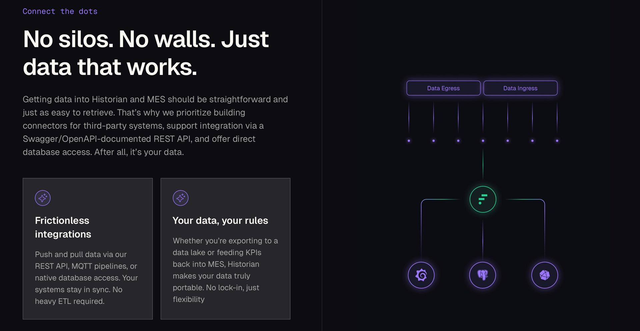The image size is (640, 331).
Task: Click the 'Whether you're exporting' card description
Action: coord(225,270)
